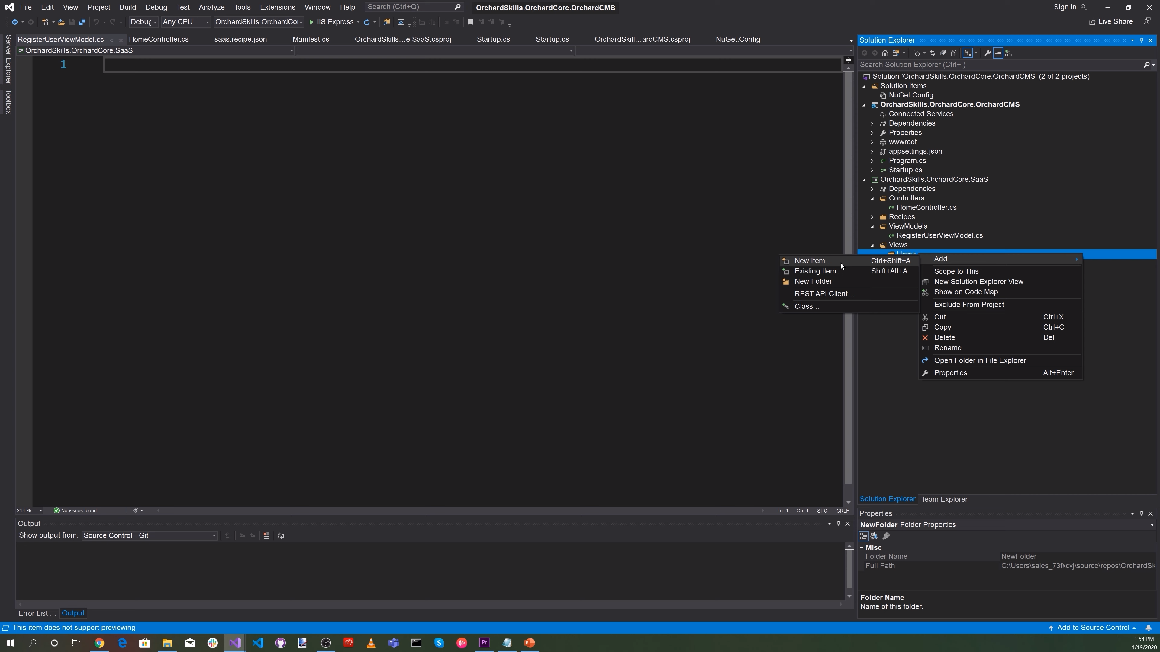Open the Toolbox side tab
Image resolution: width=1160 pixels, height=652 pixels.
8,102
